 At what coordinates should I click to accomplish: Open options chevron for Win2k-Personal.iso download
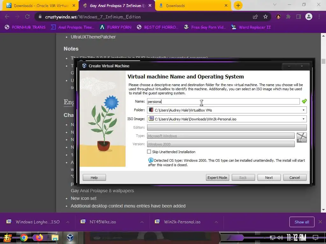[216, 222]
